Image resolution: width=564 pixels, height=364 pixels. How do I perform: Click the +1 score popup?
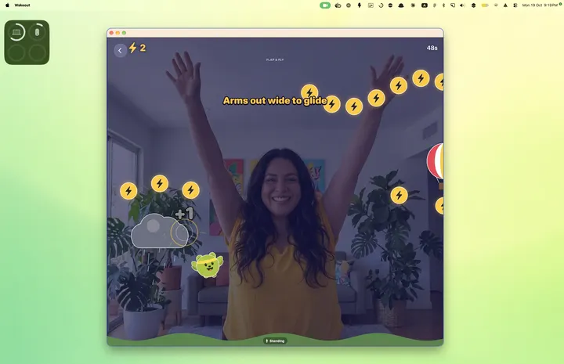pyautogui.click(x=184, y=214)
